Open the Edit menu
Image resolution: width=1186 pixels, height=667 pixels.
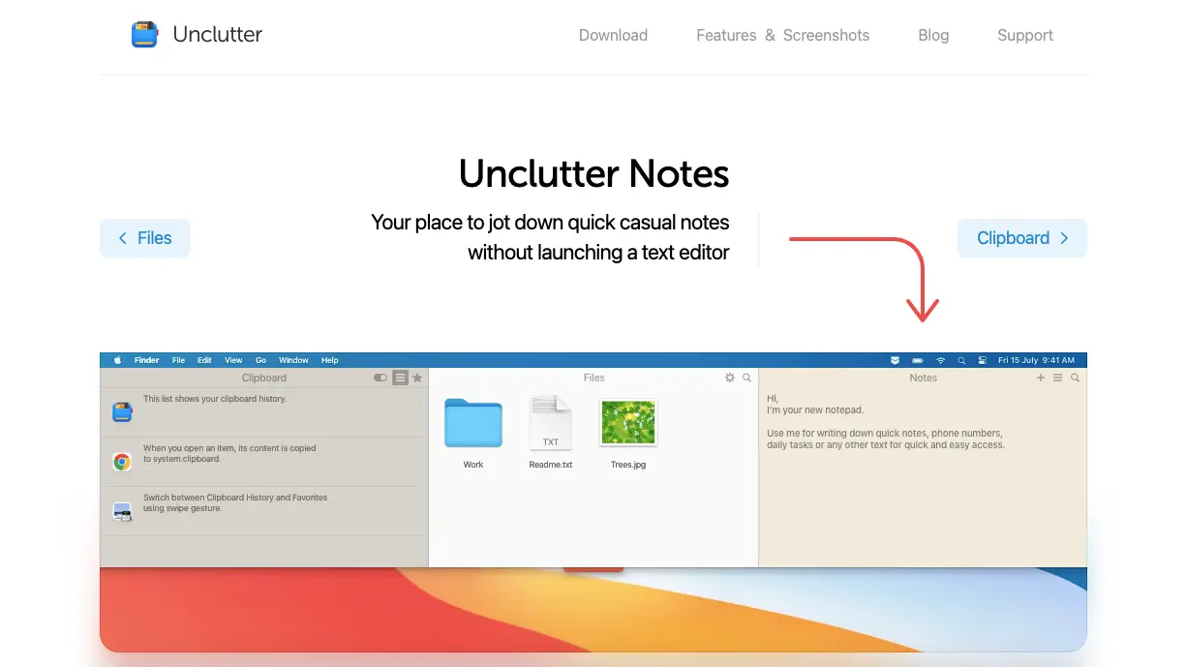click(204, 360)
